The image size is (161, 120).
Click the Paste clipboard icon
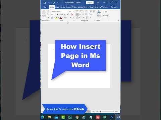pos(44,13)
